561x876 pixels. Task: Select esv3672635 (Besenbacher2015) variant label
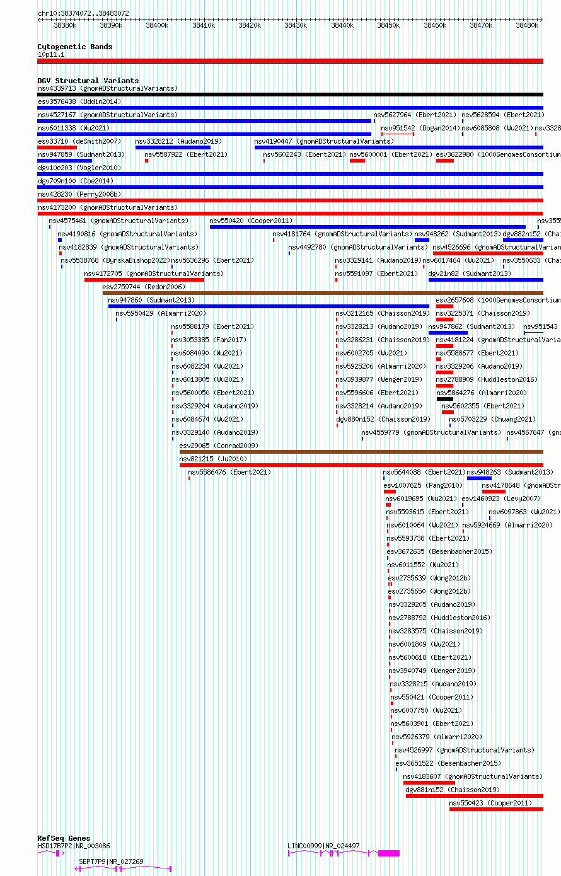tap(439, 551)
